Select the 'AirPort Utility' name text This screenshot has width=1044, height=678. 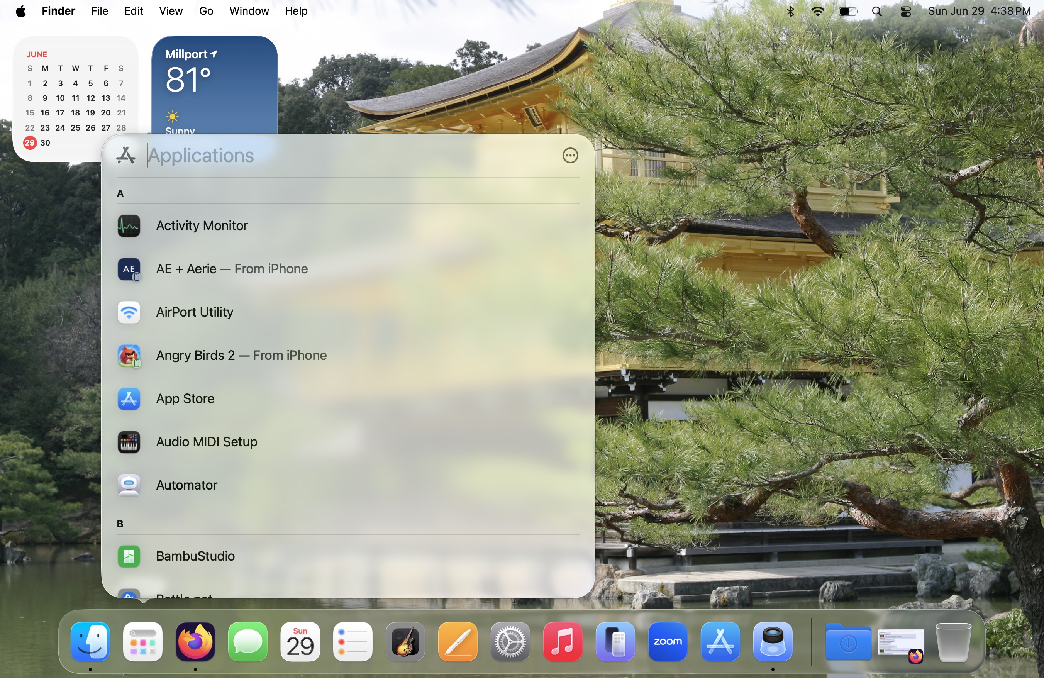pos(195,312)
